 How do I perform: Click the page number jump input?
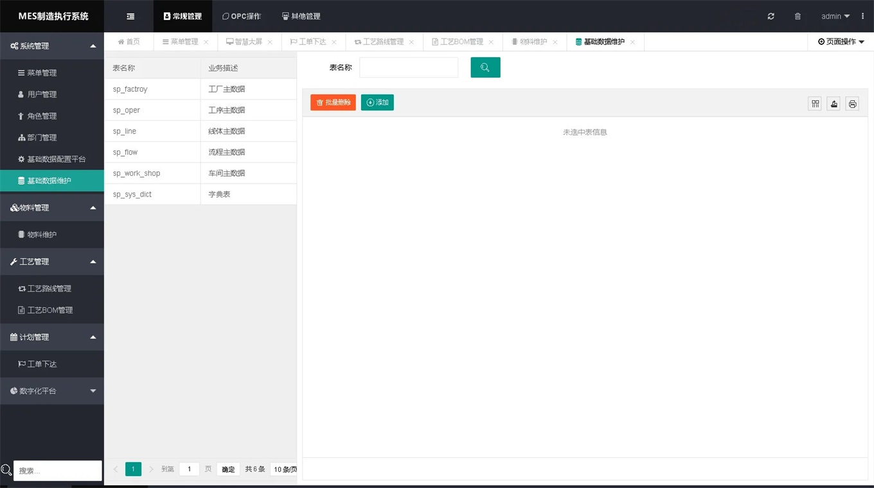189,469
